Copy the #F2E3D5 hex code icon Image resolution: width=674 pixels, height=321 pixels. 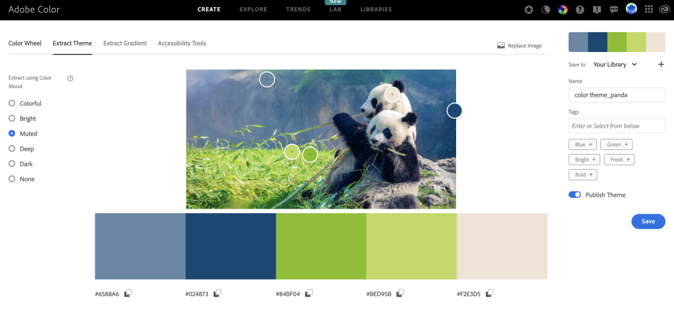[x=490, y=293]
